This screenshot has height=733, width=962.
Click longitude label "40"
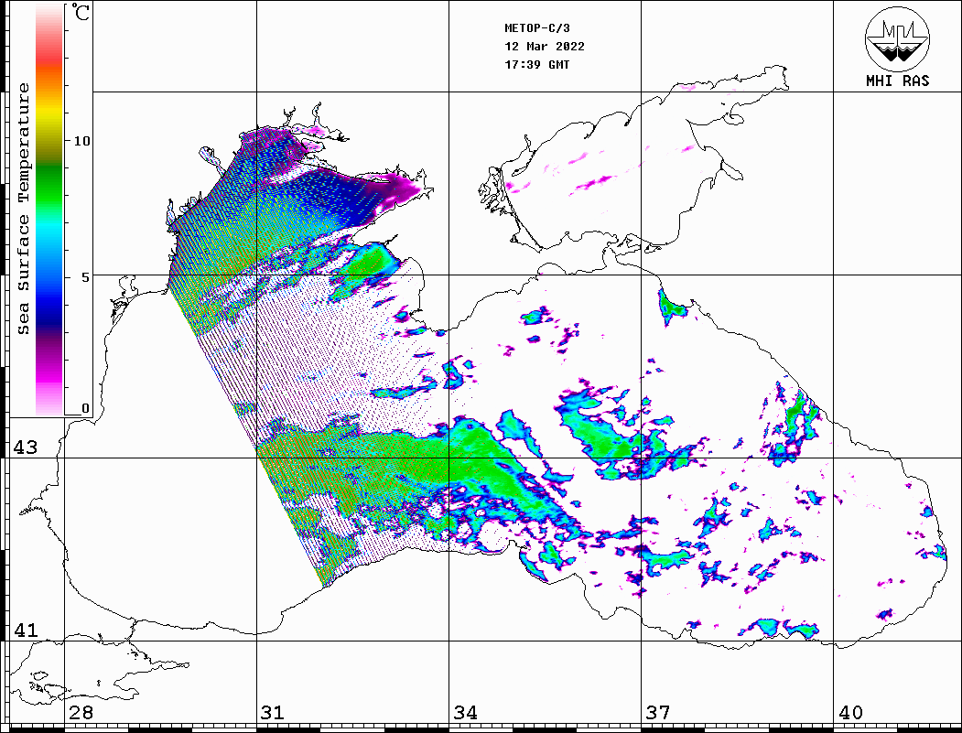[x=850, y=713]
